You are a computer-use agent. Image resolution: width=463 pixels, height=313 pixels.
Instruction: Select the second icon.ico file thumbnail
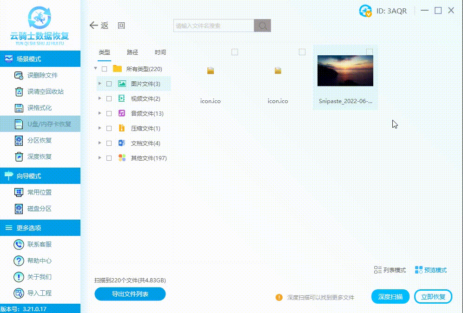tap(278, 71)
